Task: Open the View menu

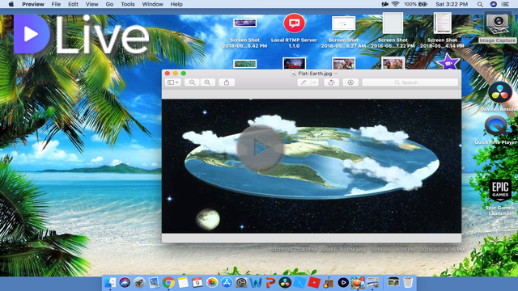Action: pyautogui.click(x=91, y=4)
